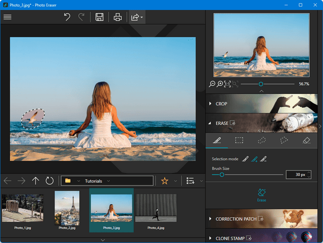This screenshot has height=243, width=323.
Task: Adjust the Brush Size slider
Action: [222, 174]
